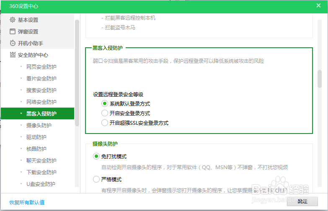Screen dimensions: 328x211
Task: Select 严格模式 radio button
Action: point(96,179)
